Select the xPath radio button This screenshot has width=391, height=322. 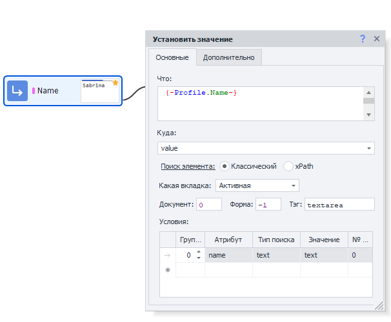tap(288, 166)
